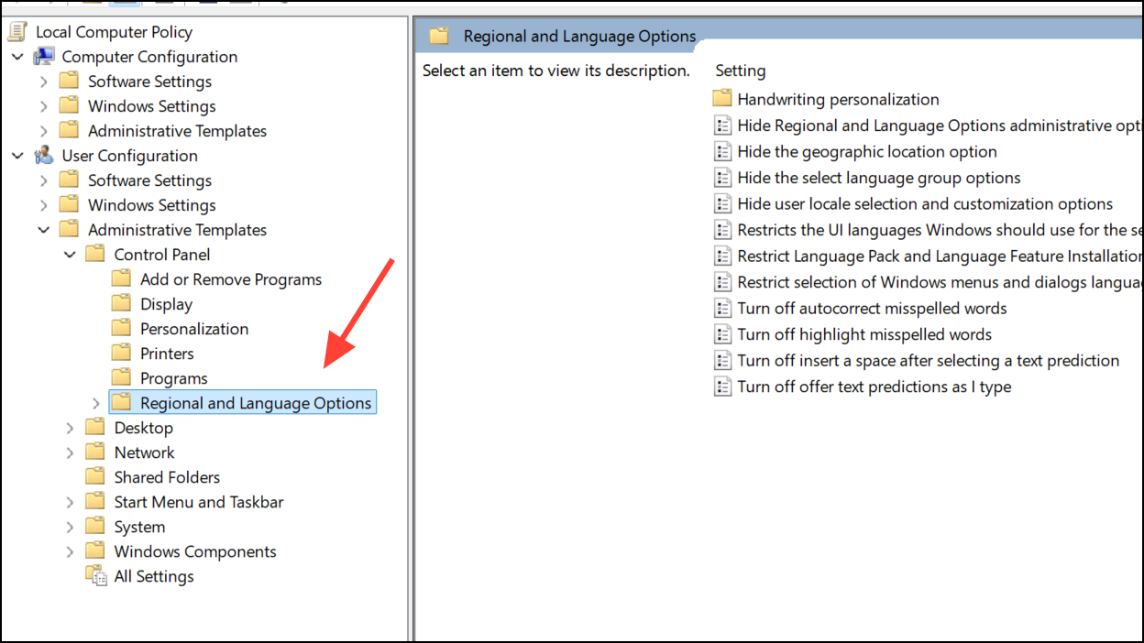
Task: Click the All Settings folder icon
Action: pyautogui.click(x=95, y=576)
